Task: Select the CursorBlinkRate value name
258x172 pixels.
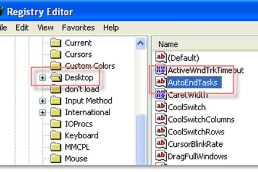Action: pos(195,144)
